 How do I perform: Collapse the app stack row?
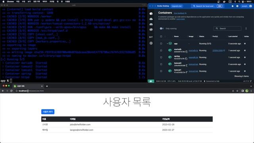click(167, 44)
